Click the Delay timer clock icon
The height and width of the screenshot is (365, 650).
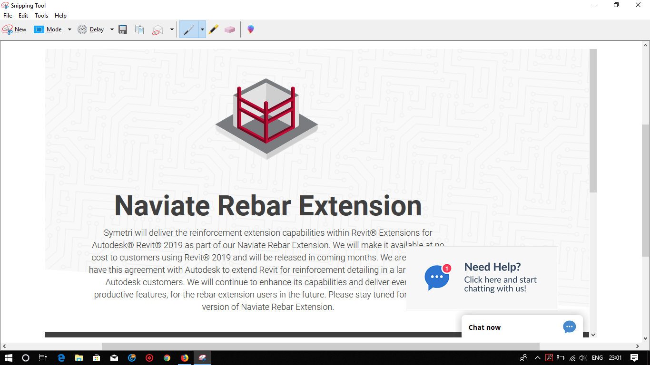point(82,29)
